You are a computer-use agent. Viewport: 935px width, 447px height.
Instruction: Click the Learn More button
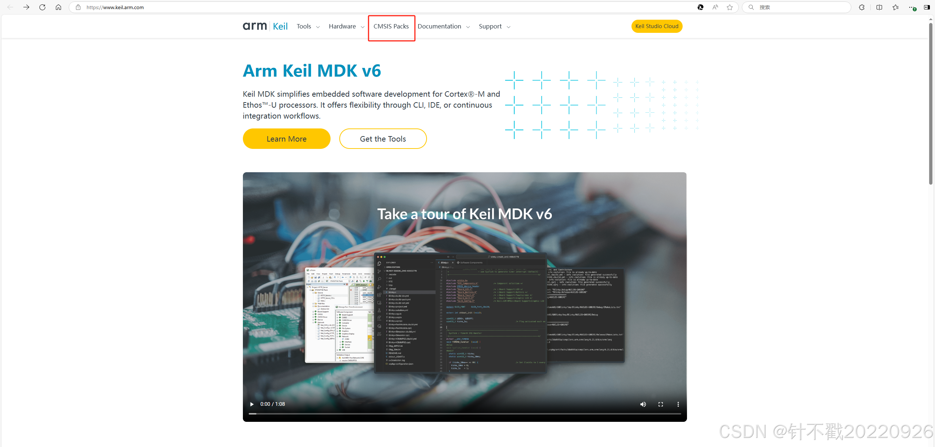click(x=286, y=139)
